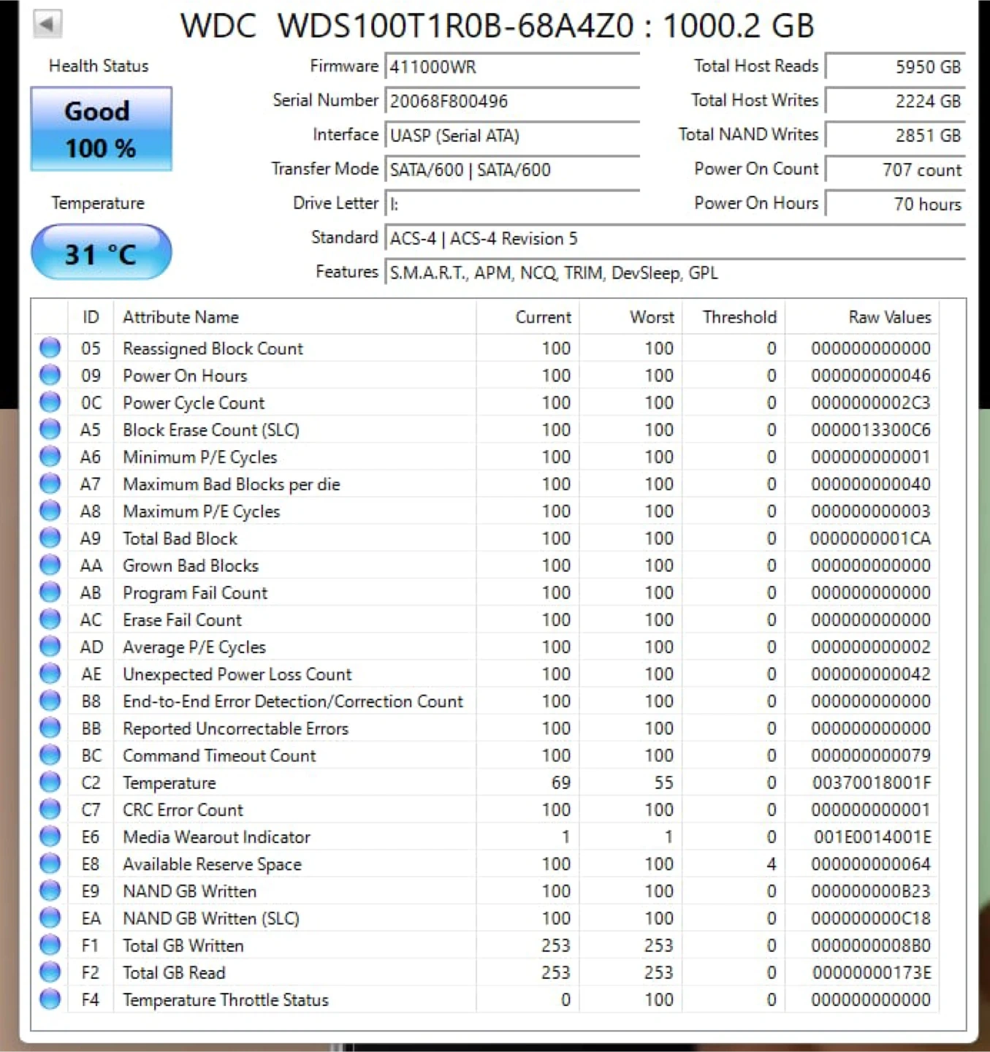Click the Good 100 % health status button
The height and width of the screenshot is (1052, 990).
tap(101, 129)
